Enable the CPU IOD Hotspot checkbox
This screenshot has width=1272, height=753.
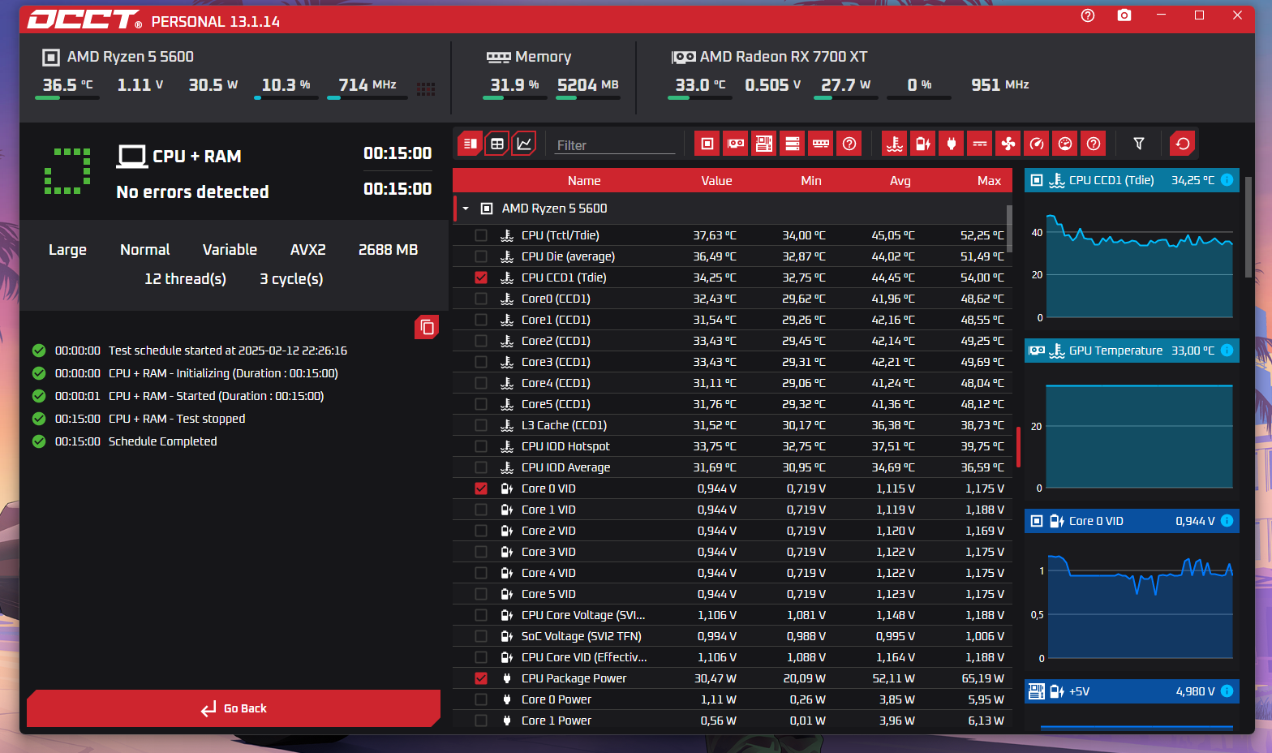[481, 446]
